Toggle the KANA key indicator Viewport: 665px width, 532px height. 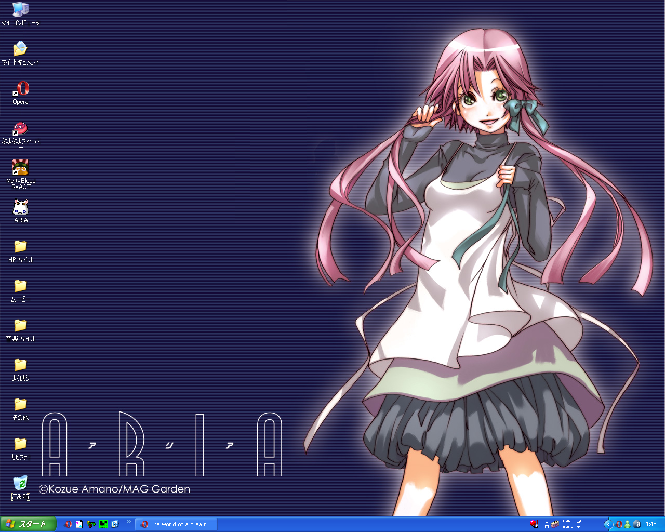[568, 527]
